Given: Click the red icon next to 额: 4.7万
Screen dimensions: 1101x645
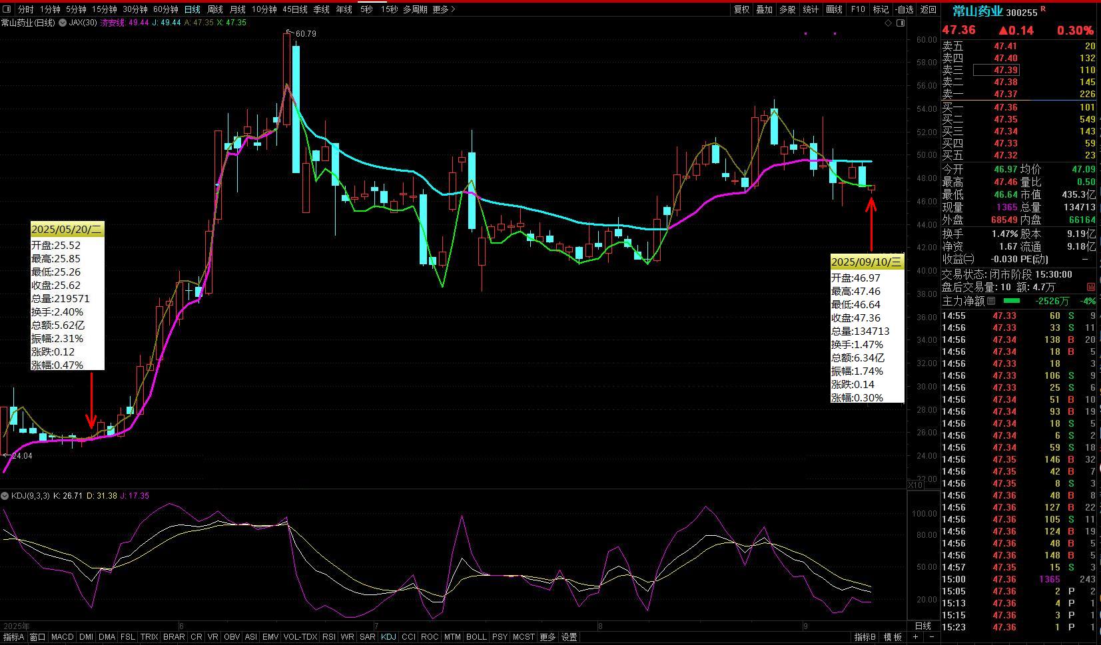Looking at the screenshot, I should pyautogui.click(x=1091, y=287).
